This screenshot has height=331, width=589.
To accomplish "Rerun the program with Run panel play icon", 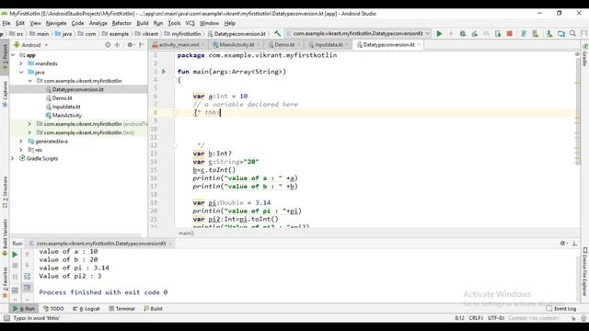I will 15,255.
